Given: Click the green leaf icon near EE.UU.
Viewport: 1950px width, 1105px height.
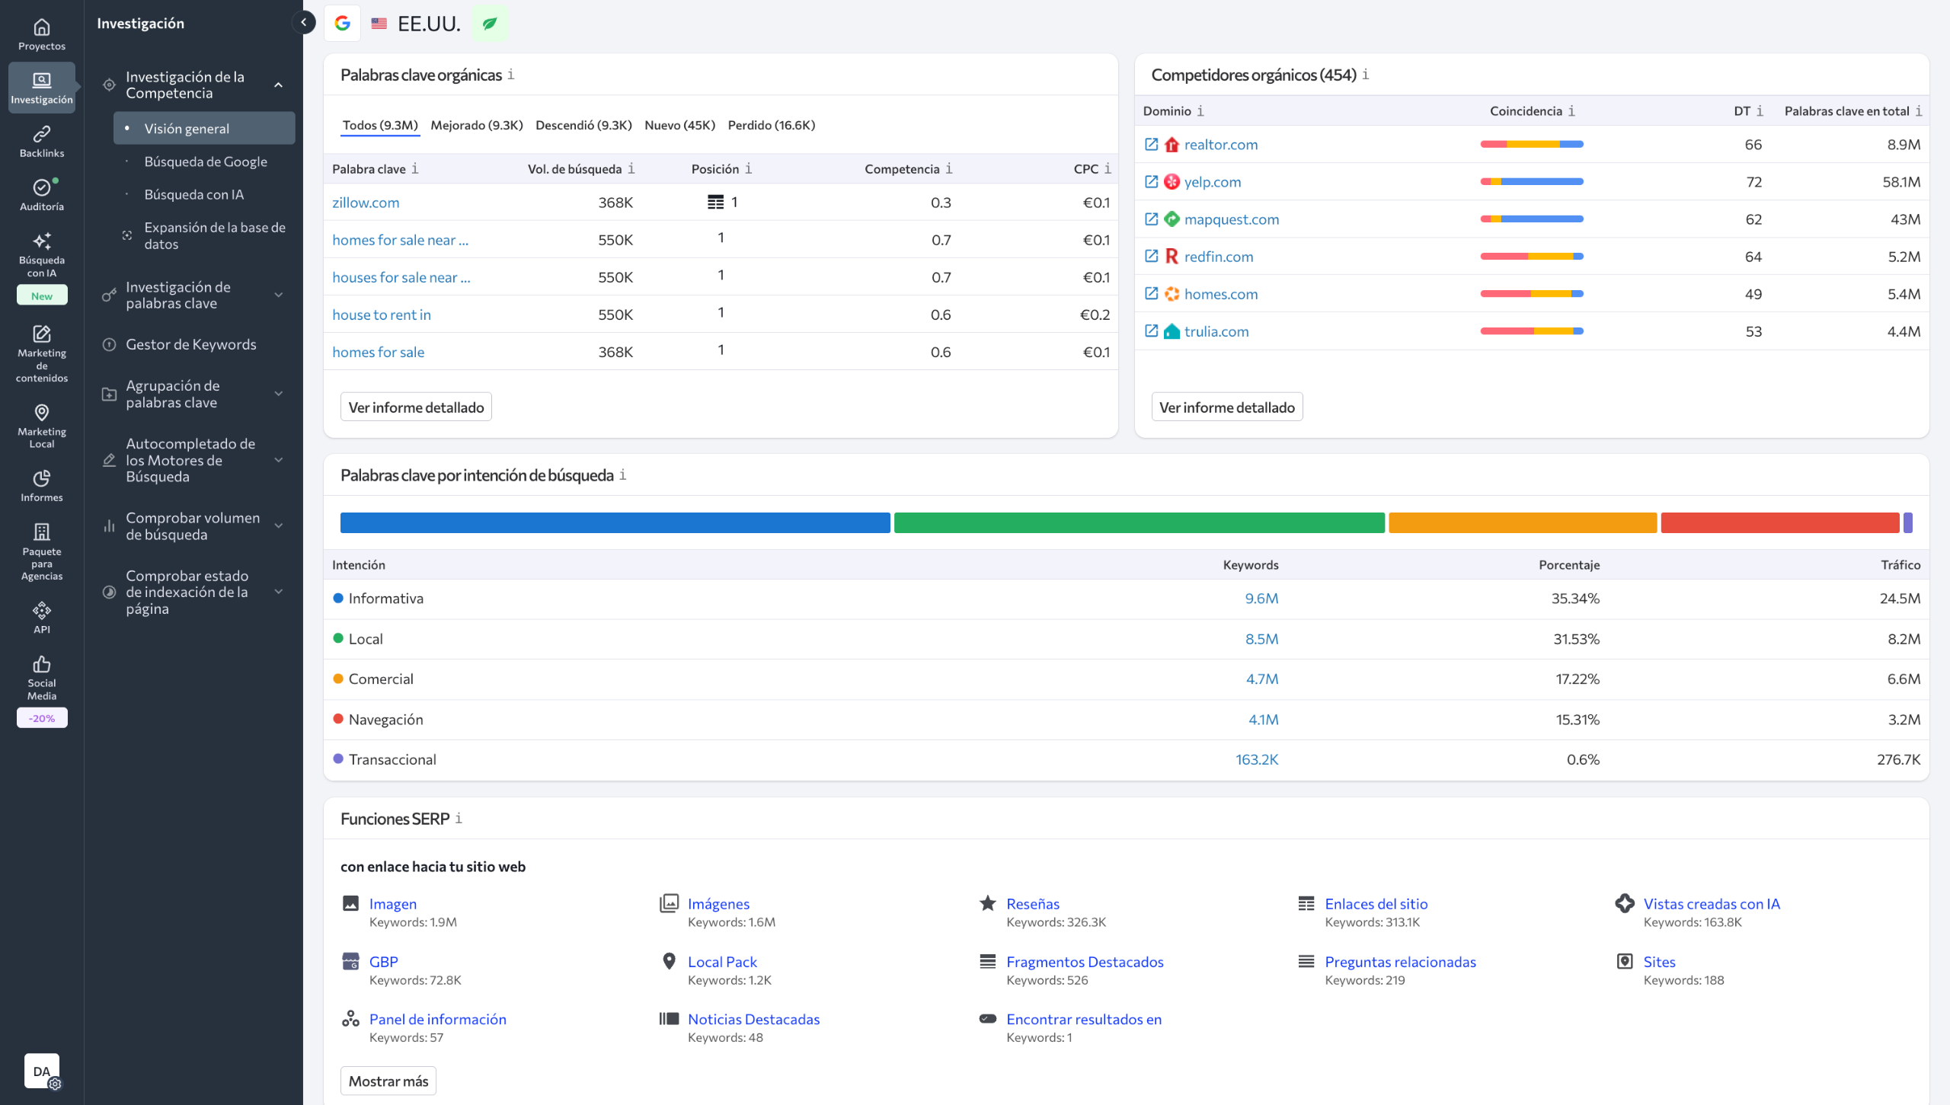Looking at the screenshot, I should click(x=490, y=23).
